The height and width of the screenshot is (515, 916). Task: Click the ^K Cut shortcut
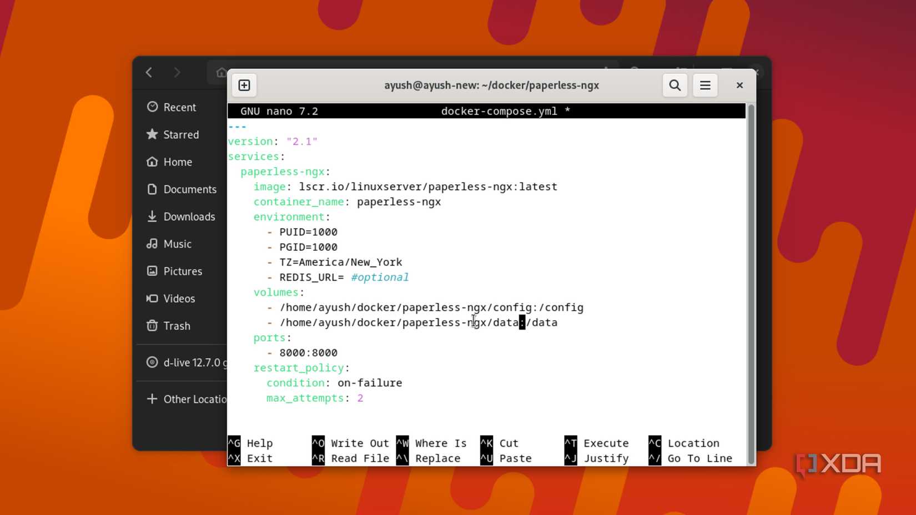click(x=500, y=443)
